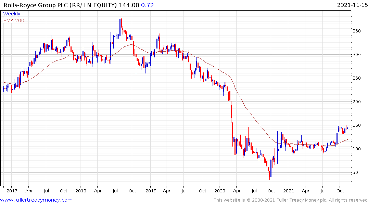Click the '2020' year label on time axis

[x=220, y=191]
